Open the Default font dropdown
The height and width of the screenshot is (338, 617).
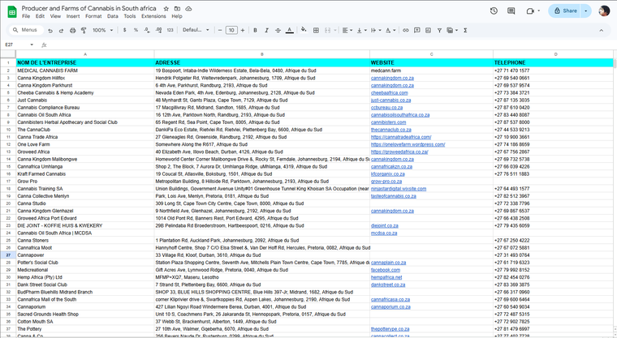point(194,30)
